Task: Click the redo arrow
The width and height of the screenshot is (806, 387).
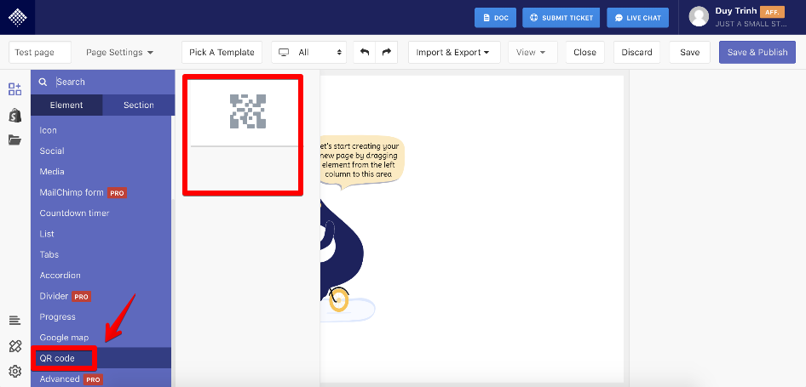Action: (x=387, y=53)
